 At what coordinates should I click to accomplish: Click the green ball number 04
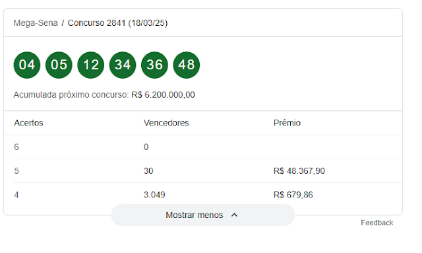point(27,65)
